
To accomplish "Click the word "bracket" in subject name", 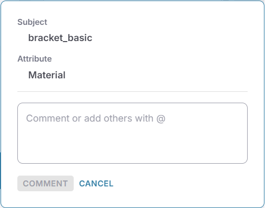I will 46,38.
